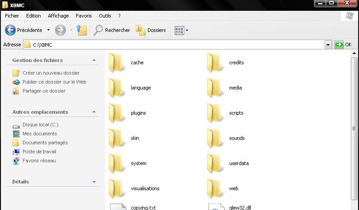
Task: Select the scripts folder icon
Action: [x=215, y=113]
